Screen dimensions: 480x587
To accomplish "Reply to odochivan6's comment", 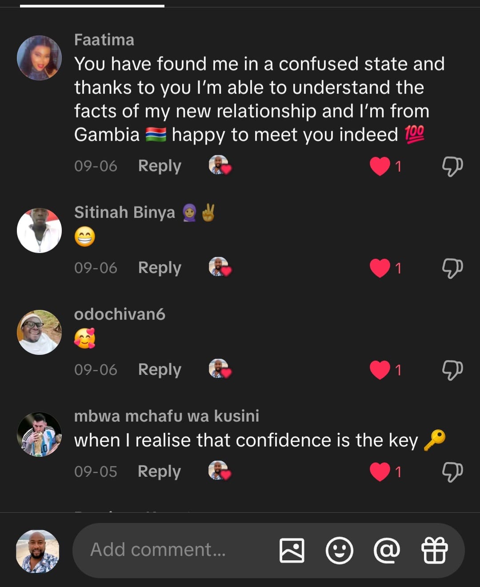I will pyautogui.click(x=160, y=370).
